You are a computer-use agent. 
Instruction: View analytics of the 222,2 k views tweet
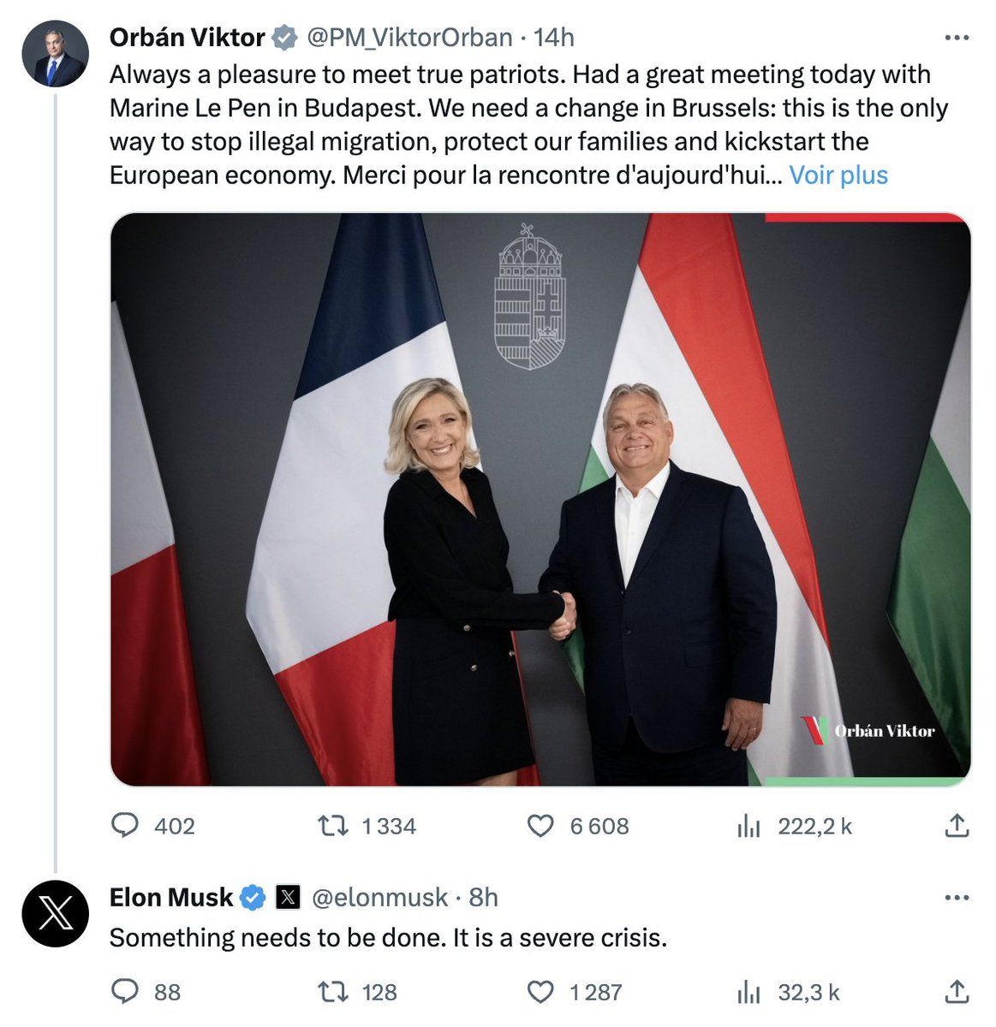coord(748,826)
